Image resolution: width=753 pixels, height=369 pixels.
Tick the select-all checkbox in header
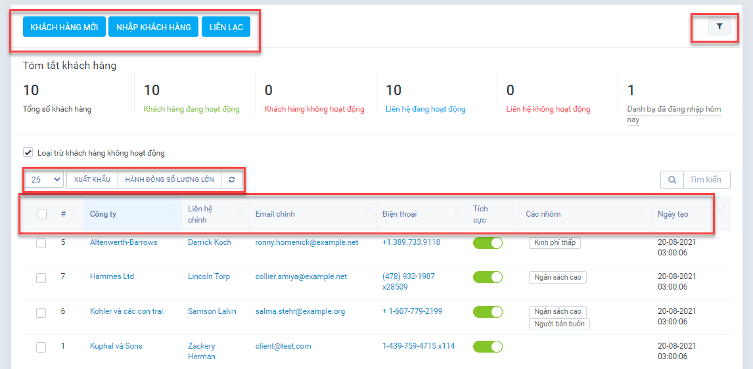pos(41,214)
